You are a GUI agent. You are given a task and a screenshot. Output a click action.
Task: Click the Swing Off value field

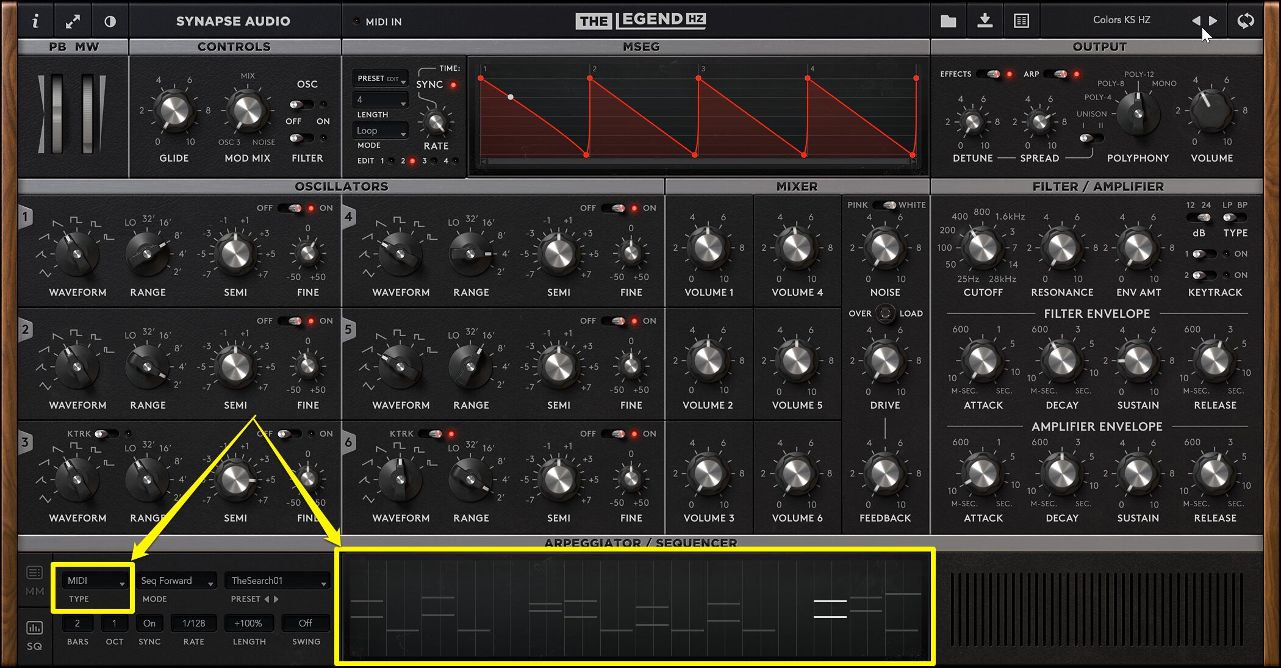[x=306, y=623]
